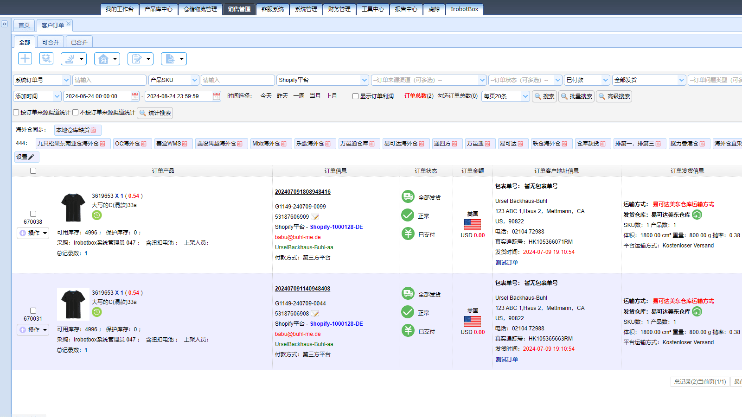The height and width of the screenshot is (417, 742).
Task: Open the 财务管理 top menu
Action: 339,9
